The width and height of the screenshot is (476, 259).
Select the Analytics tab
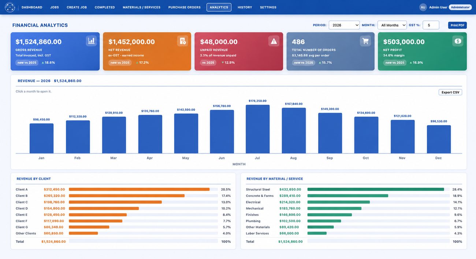pyautogui.click(x=219, y=7)
